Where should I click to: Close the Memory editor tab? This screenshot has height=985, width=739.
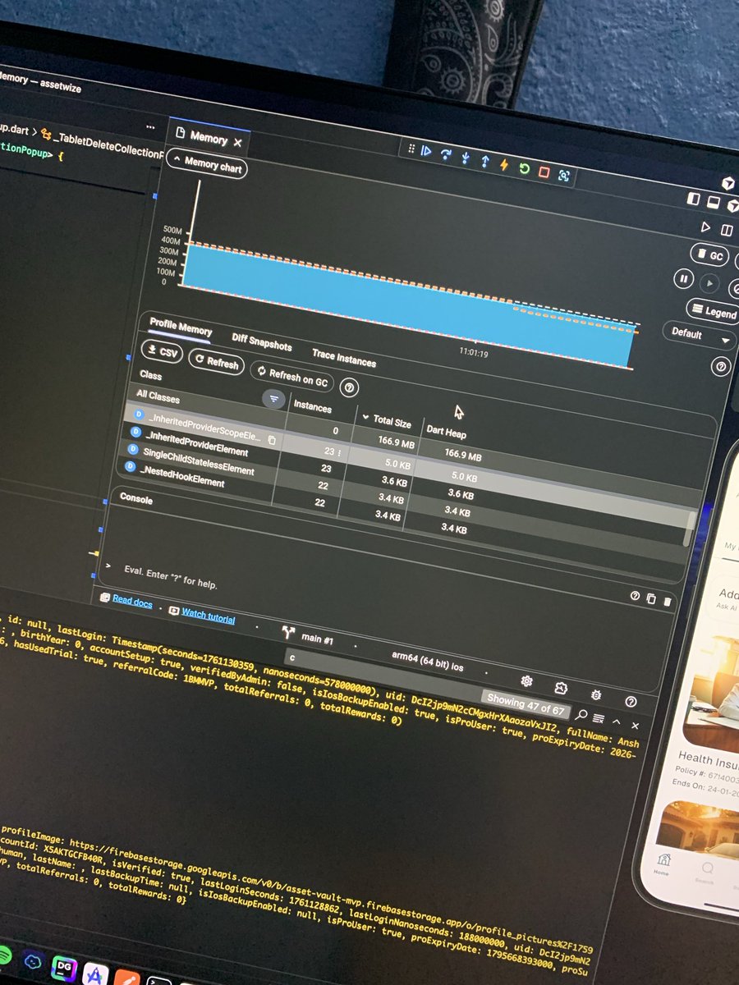point(237,143)
